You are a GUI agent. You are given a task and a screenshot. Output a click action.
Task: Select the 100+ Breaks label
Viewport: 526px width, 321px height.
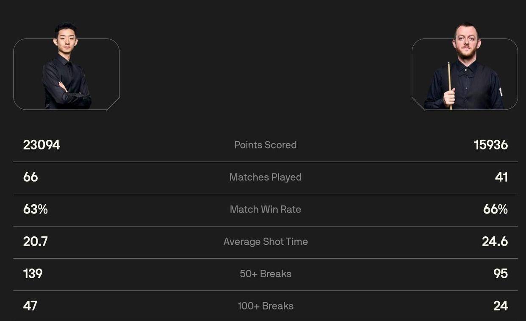[266, 306]
